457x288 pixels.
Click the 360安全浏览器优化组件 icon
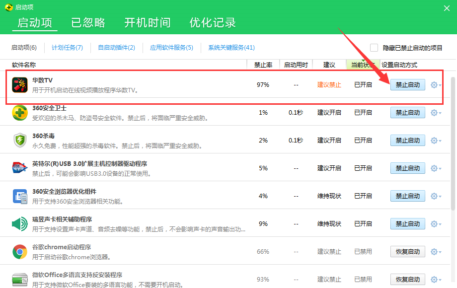(20, 196)
